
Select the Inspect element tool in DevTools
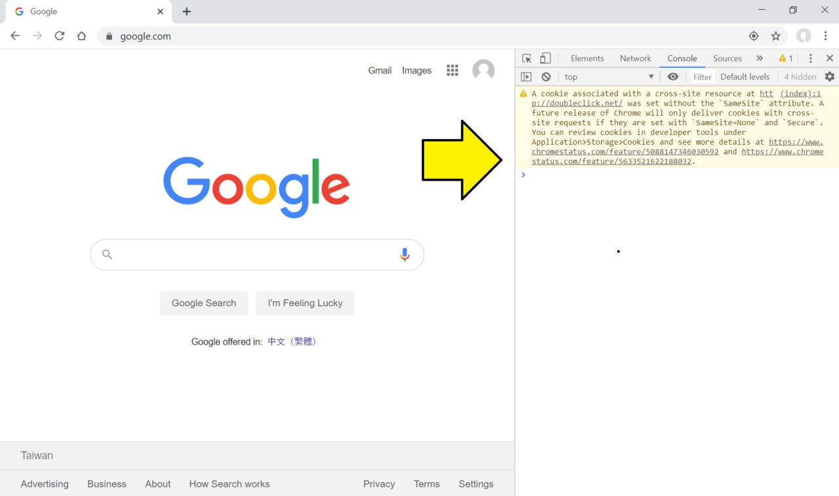click(526, 58)
